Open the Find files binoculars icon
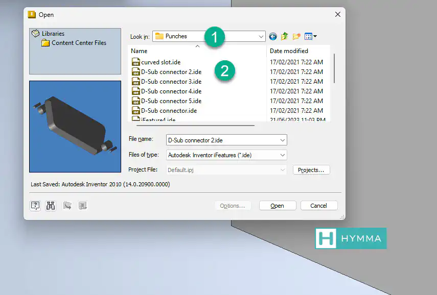The width and height of the screenshot is (437, 295). click(x=51, y=206)
